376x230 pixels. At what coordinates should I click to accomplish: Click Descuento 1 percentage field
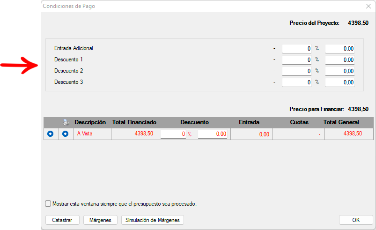(296, 60)
